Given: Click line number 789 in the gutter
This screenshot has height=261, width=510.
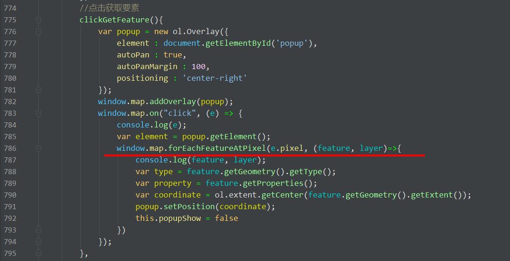Looking at the screenshot, I should tap(10, 183).
